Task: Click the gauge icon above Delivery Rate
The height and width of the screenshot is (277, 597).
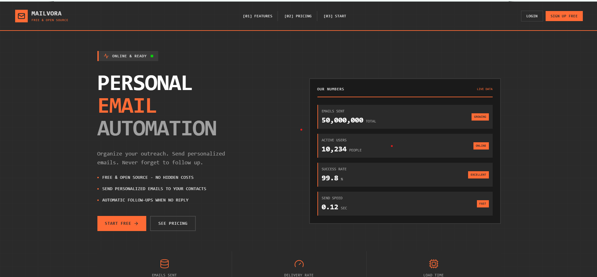Action: 299,264
